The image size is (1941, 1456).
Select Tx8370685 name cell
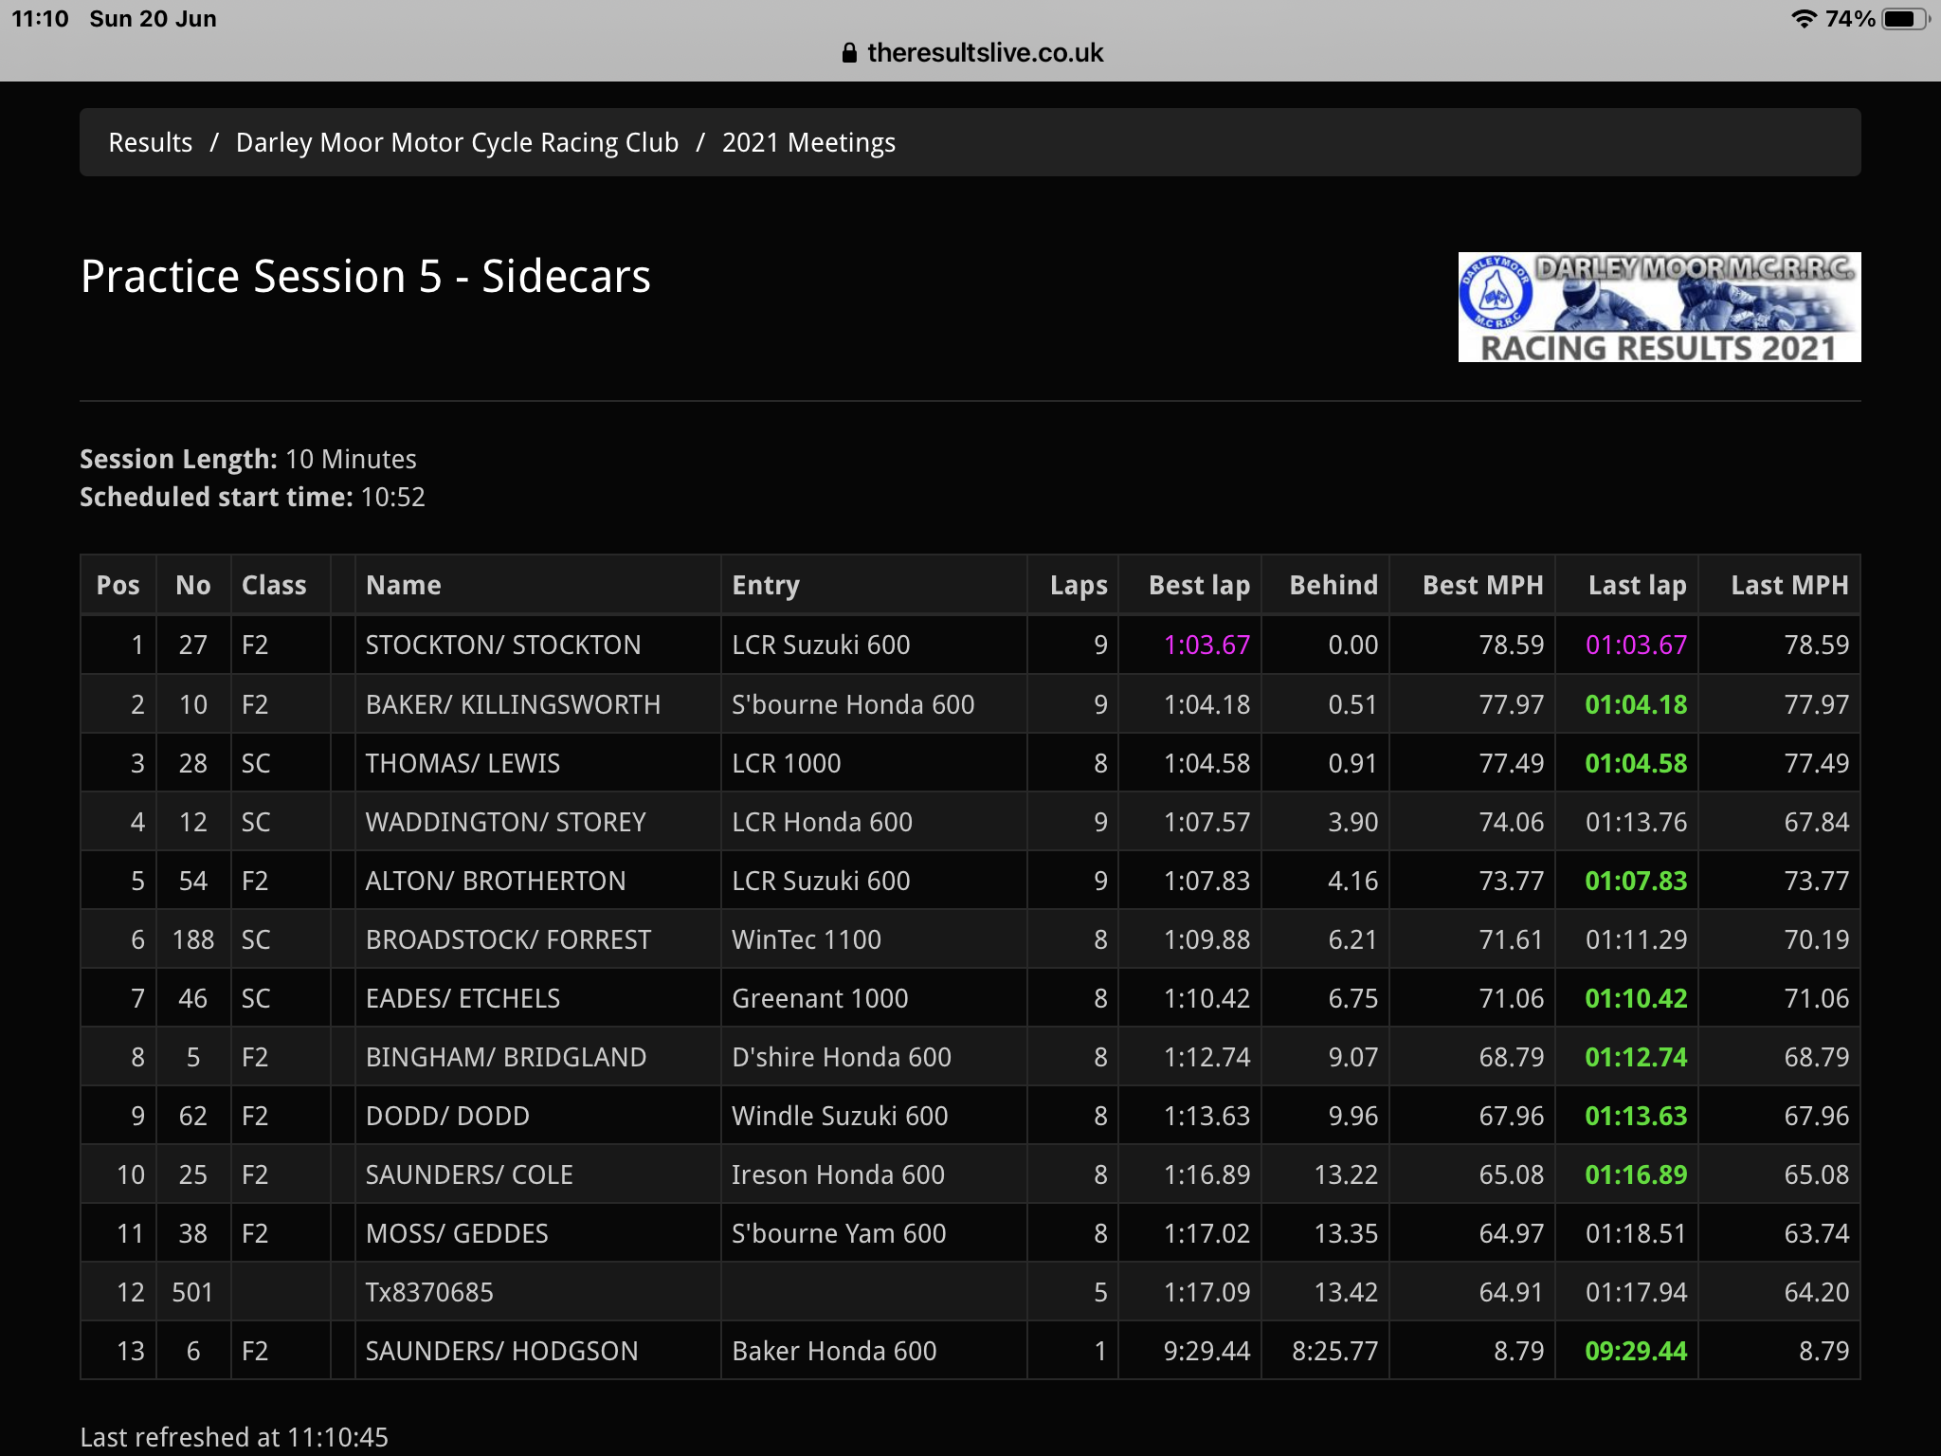coord(537,1292)
